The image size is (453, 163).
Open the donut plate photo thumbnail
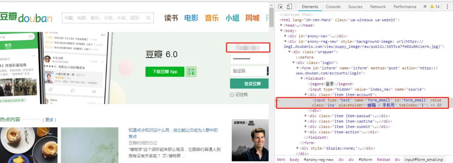click(x=29, y=145)
